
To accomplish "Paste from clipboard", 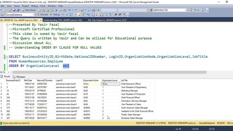I will [x=64, y=10].
